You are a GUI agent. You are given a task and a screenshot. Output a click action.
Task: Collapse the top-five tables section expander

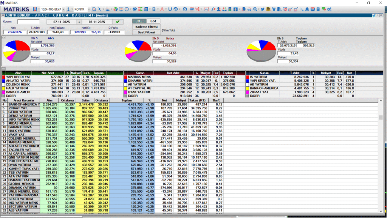click(3, 69)
